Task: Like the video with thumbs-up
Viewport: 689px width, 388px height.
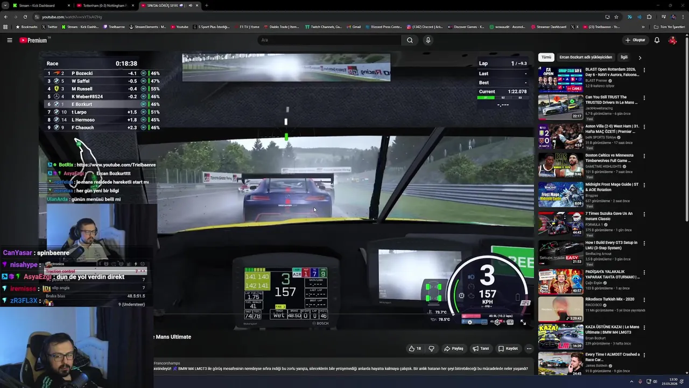Action: coord(415,349)
